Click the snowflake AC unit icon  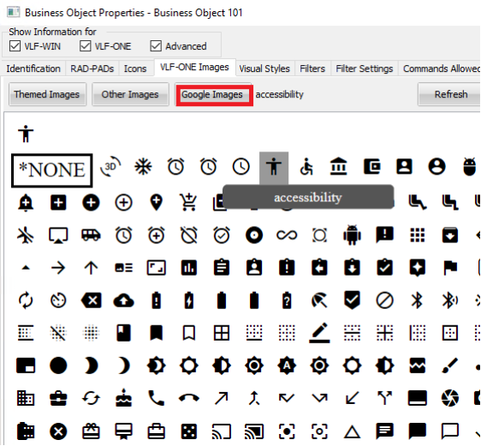point(143,167)
